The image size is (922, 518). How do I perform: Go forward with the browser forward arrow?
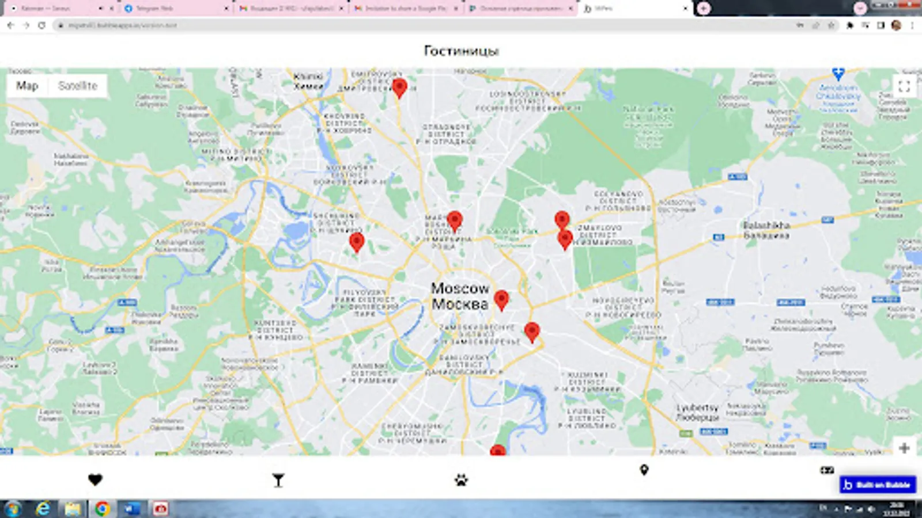coord(26,25)
